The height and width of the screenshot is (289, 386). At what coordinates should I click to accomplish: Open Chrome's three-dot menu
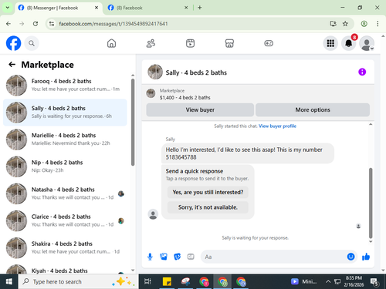(378, 24)
